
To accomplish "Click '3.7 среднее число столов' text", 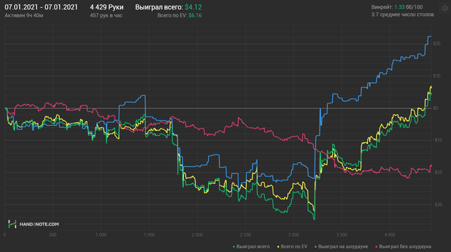I will [403, 15].
